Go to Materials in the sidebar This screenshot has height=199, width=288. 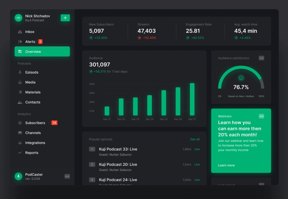(33, 92)
